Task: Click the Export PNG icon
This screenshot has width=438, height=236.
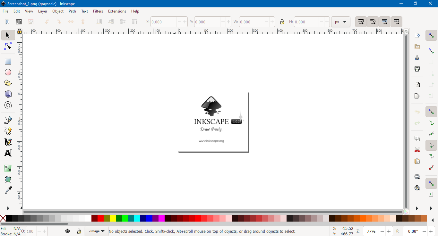Action: 417,96
